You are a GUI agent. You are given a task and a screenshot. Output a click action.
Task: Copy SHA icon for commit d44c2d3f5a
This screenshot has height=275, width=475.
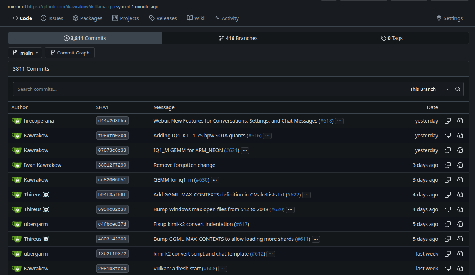[448, 121]
